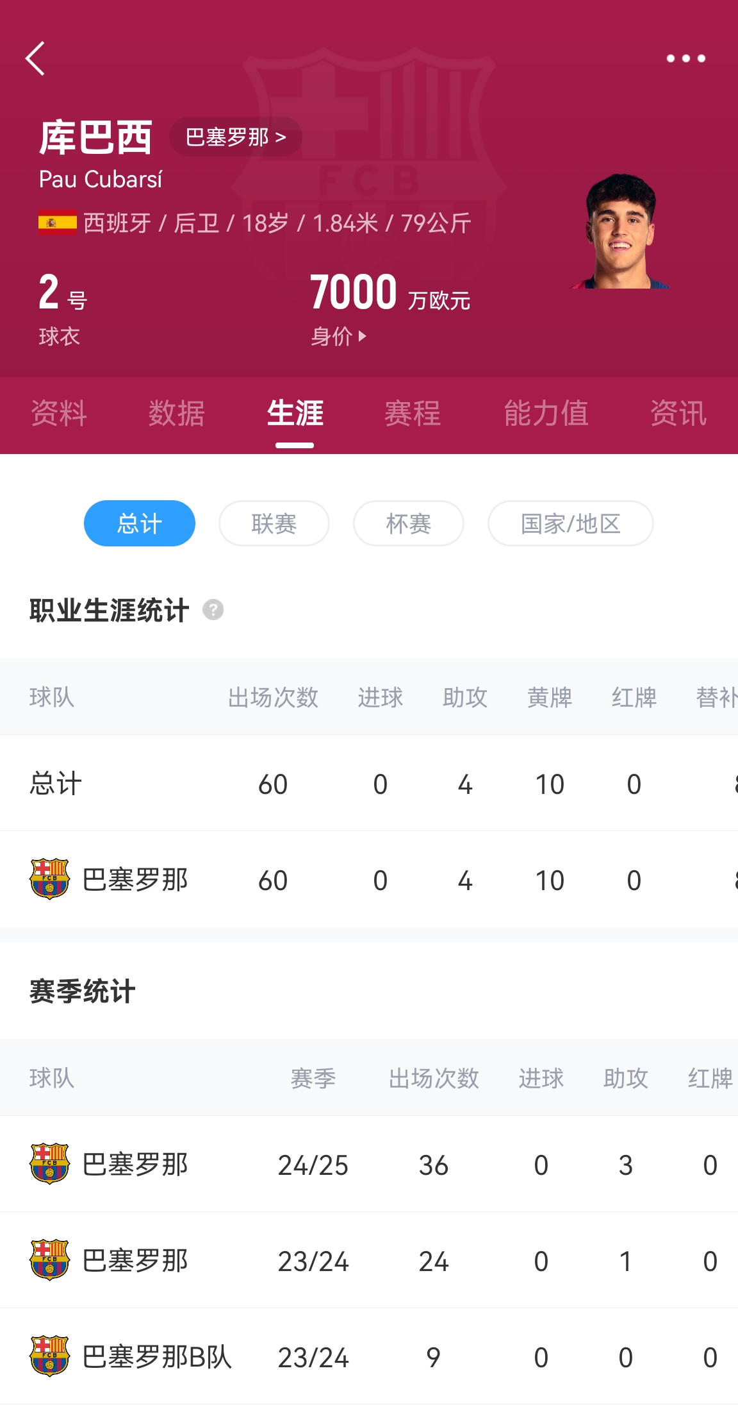Switch to the 能力值 tab

click(x=546, y=413)
